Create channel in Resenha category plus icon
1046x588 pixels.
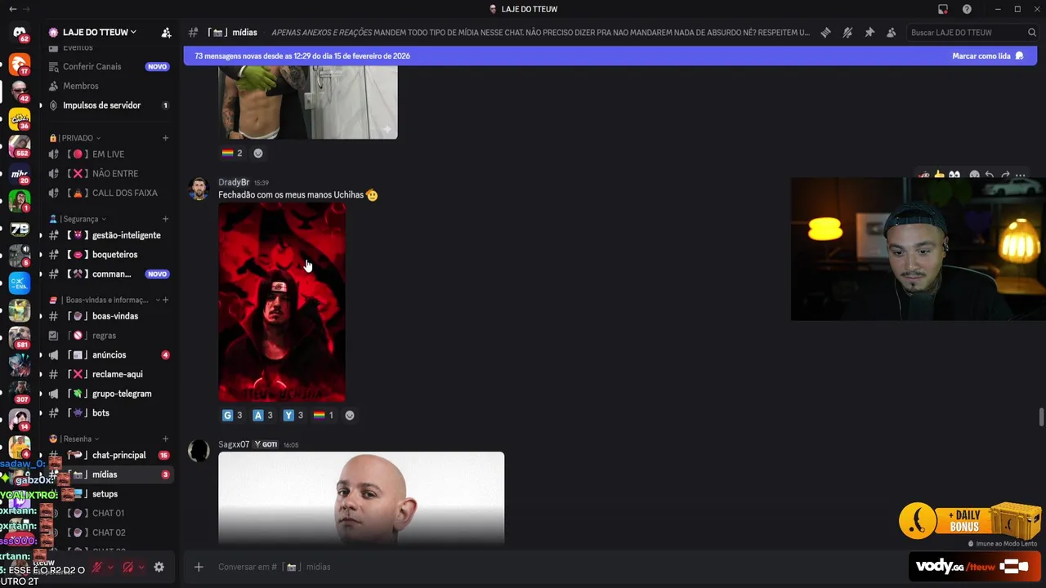pos(165,439)
